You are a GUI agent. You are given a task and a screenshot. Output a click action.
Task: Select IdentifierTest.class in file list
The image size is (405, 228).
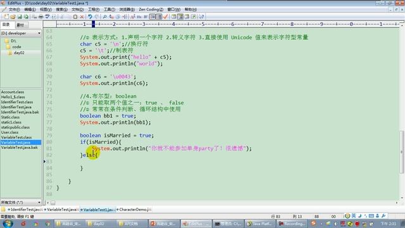coord(17,102)
